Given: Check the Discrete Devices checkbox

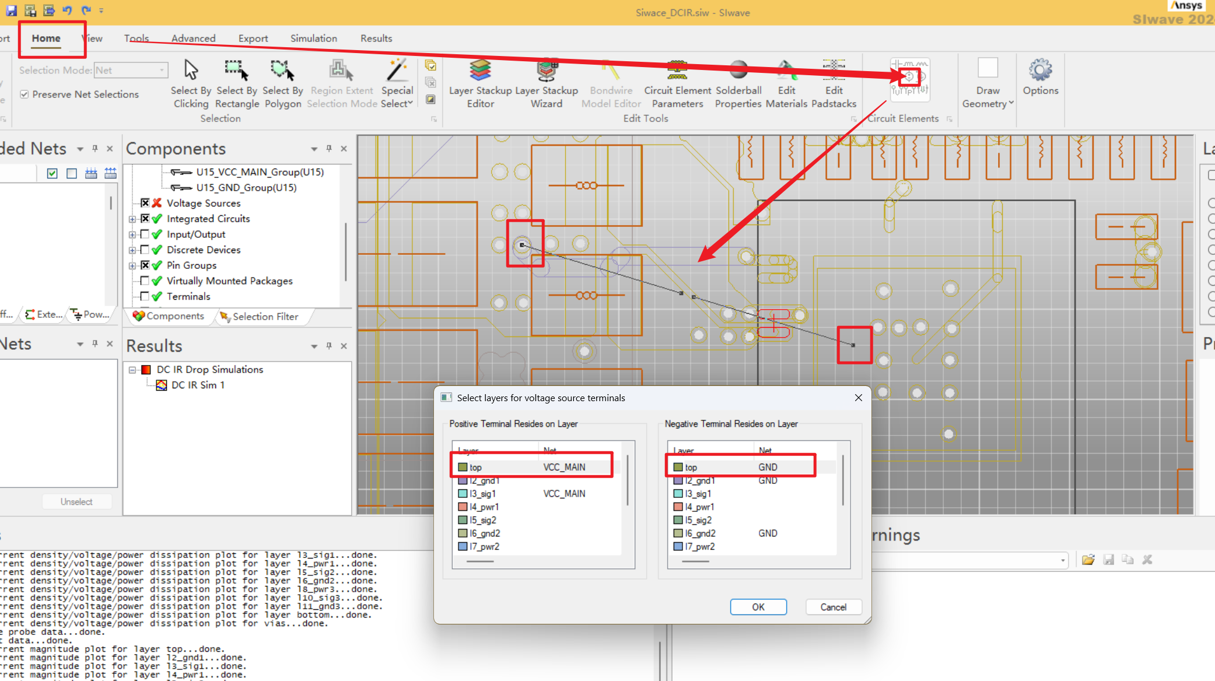Looking at the screenshot, I should pyautogui.click(x=145, y=250).
